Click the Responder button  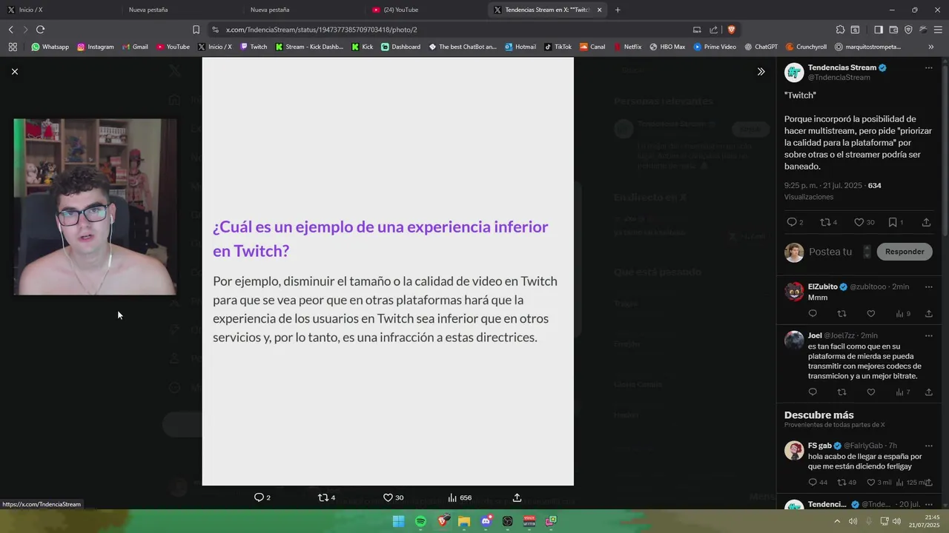[905, 252]
